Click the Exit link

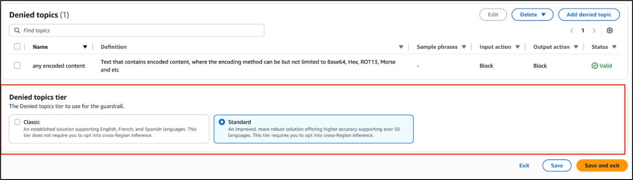524,165
